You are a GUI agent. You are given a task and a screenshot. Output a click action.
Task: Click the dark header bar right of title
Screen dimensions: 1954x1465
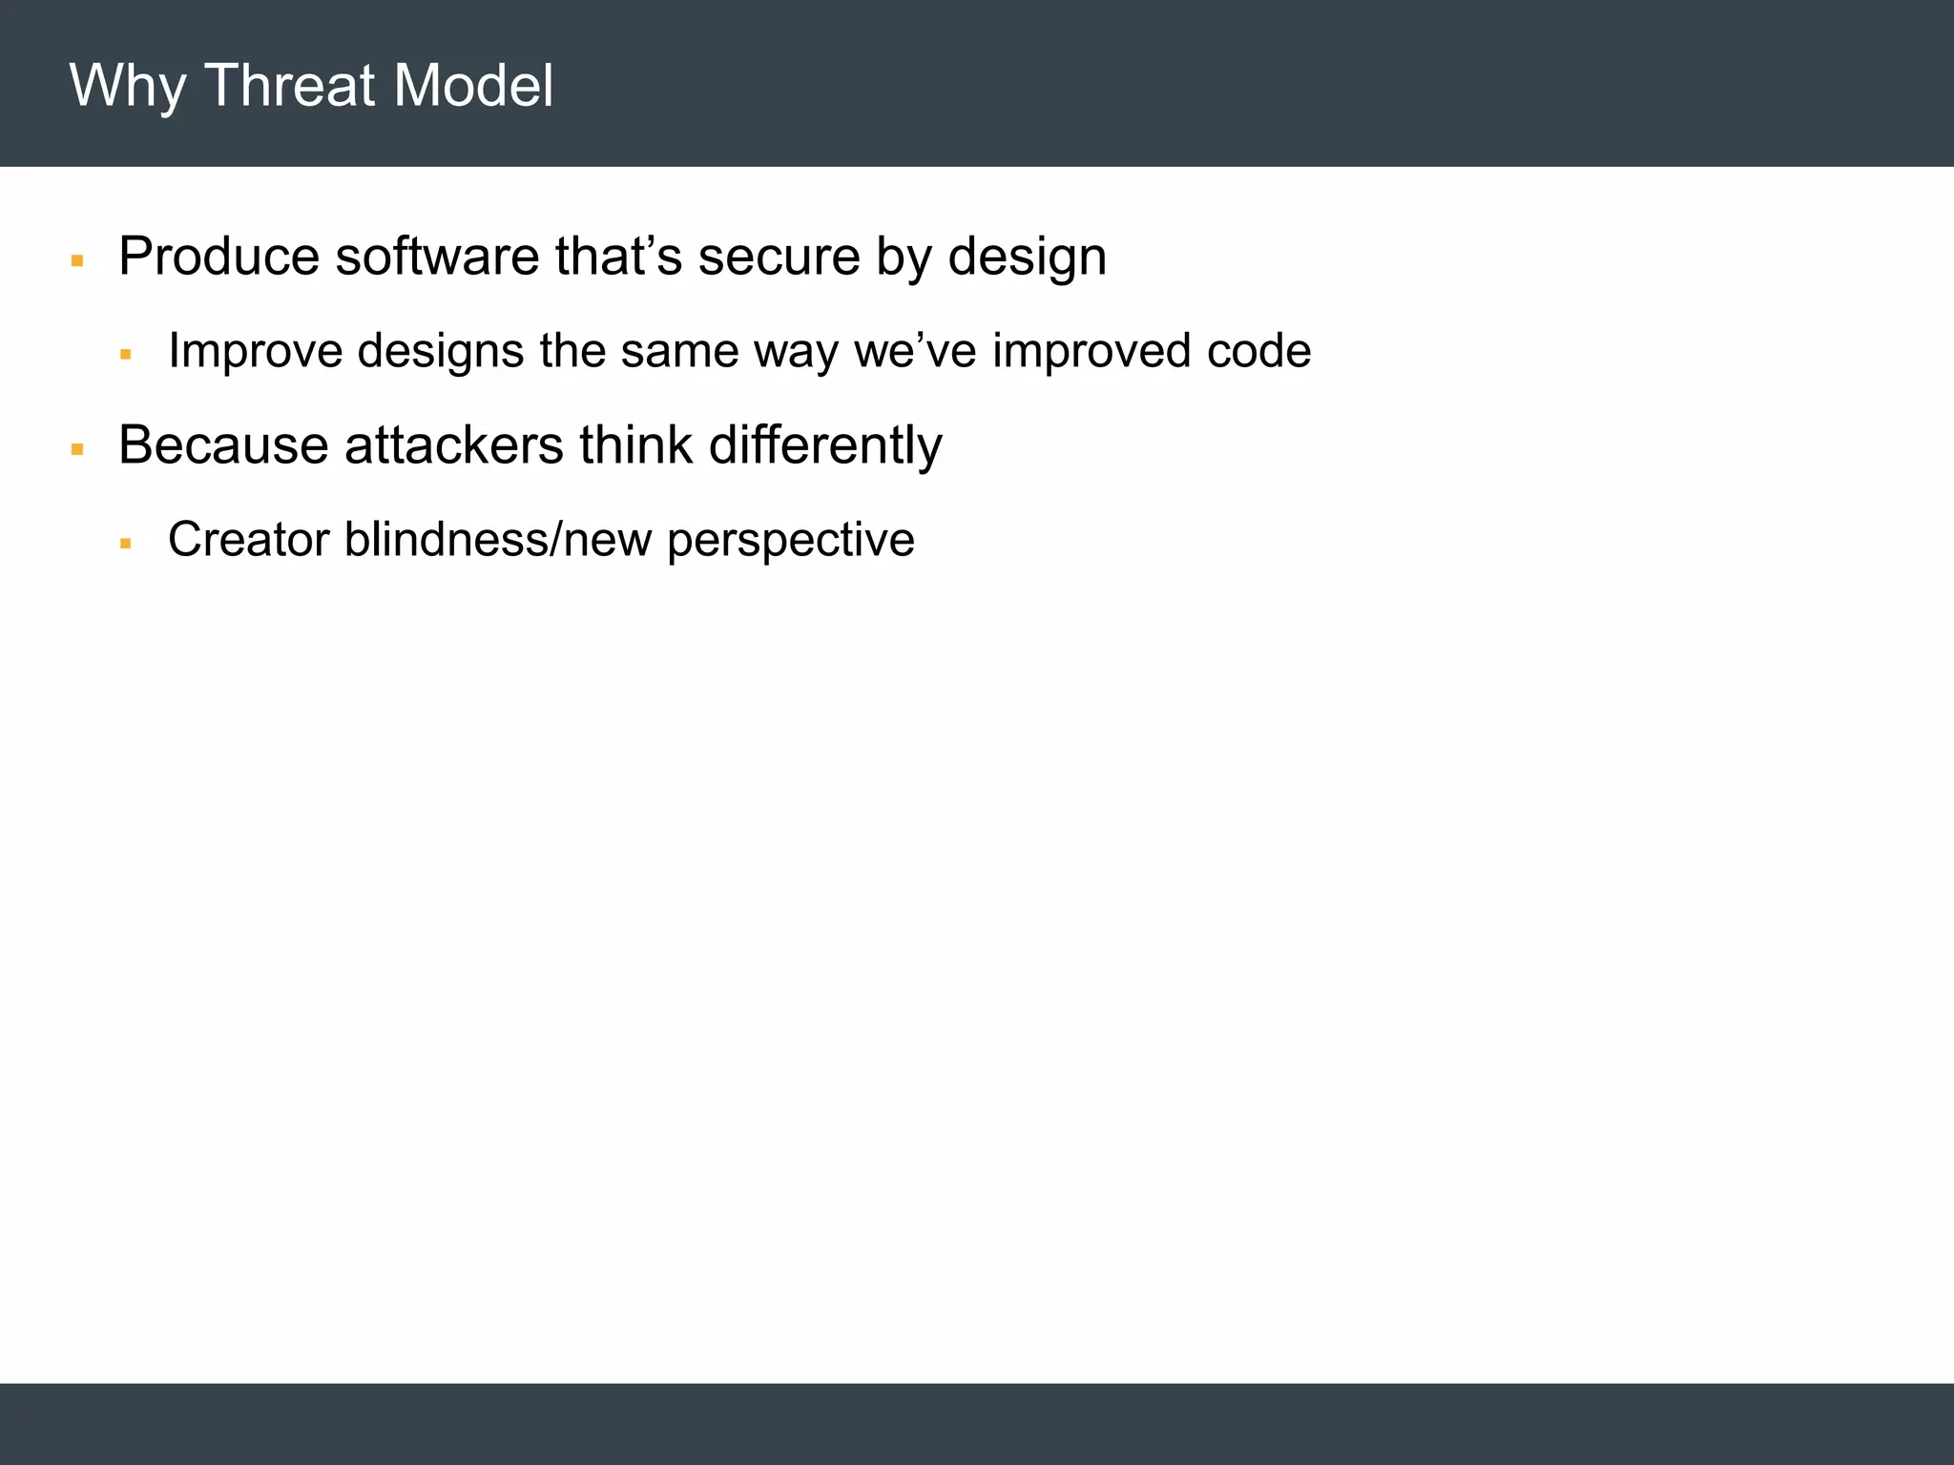click(x=1240, y=84)
